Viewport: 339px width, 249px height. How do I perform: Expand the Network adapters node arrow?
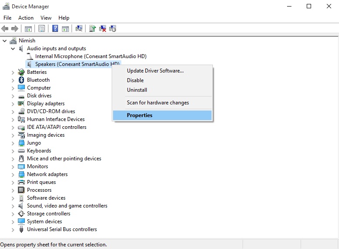(13, 175)
